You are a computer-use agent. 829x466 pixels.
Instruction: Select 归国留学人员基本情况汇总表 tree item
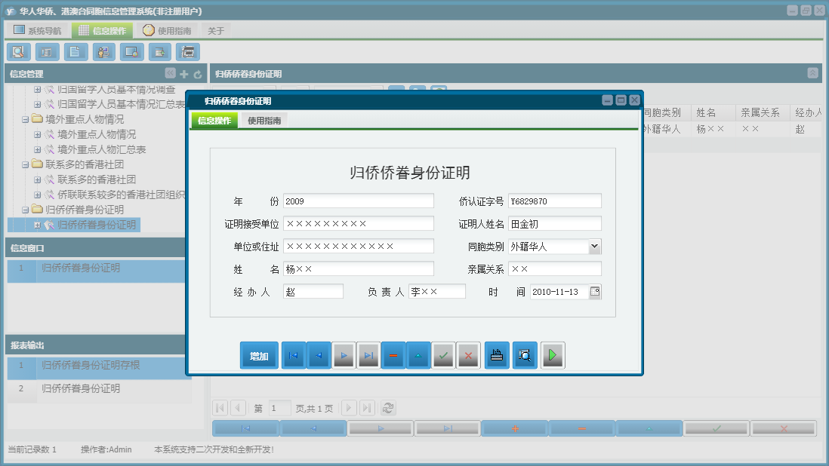(121, 105)
